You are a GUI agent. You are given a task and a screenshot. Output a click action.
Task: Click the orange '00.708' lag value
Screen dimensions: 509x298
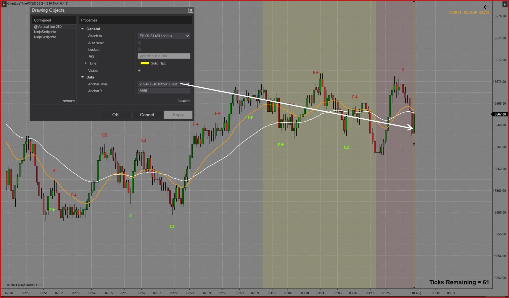484,12
